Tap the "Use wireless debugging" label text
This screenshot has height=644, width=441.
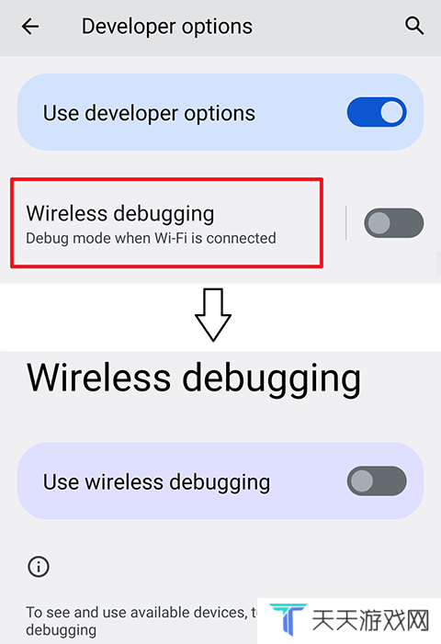click(156, 482)
